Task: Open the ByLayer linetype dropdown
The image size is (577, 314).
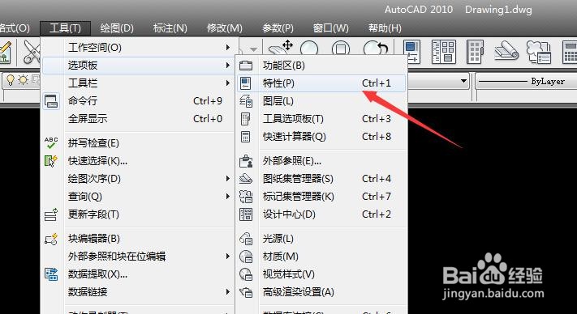Action: click(526, 82)
